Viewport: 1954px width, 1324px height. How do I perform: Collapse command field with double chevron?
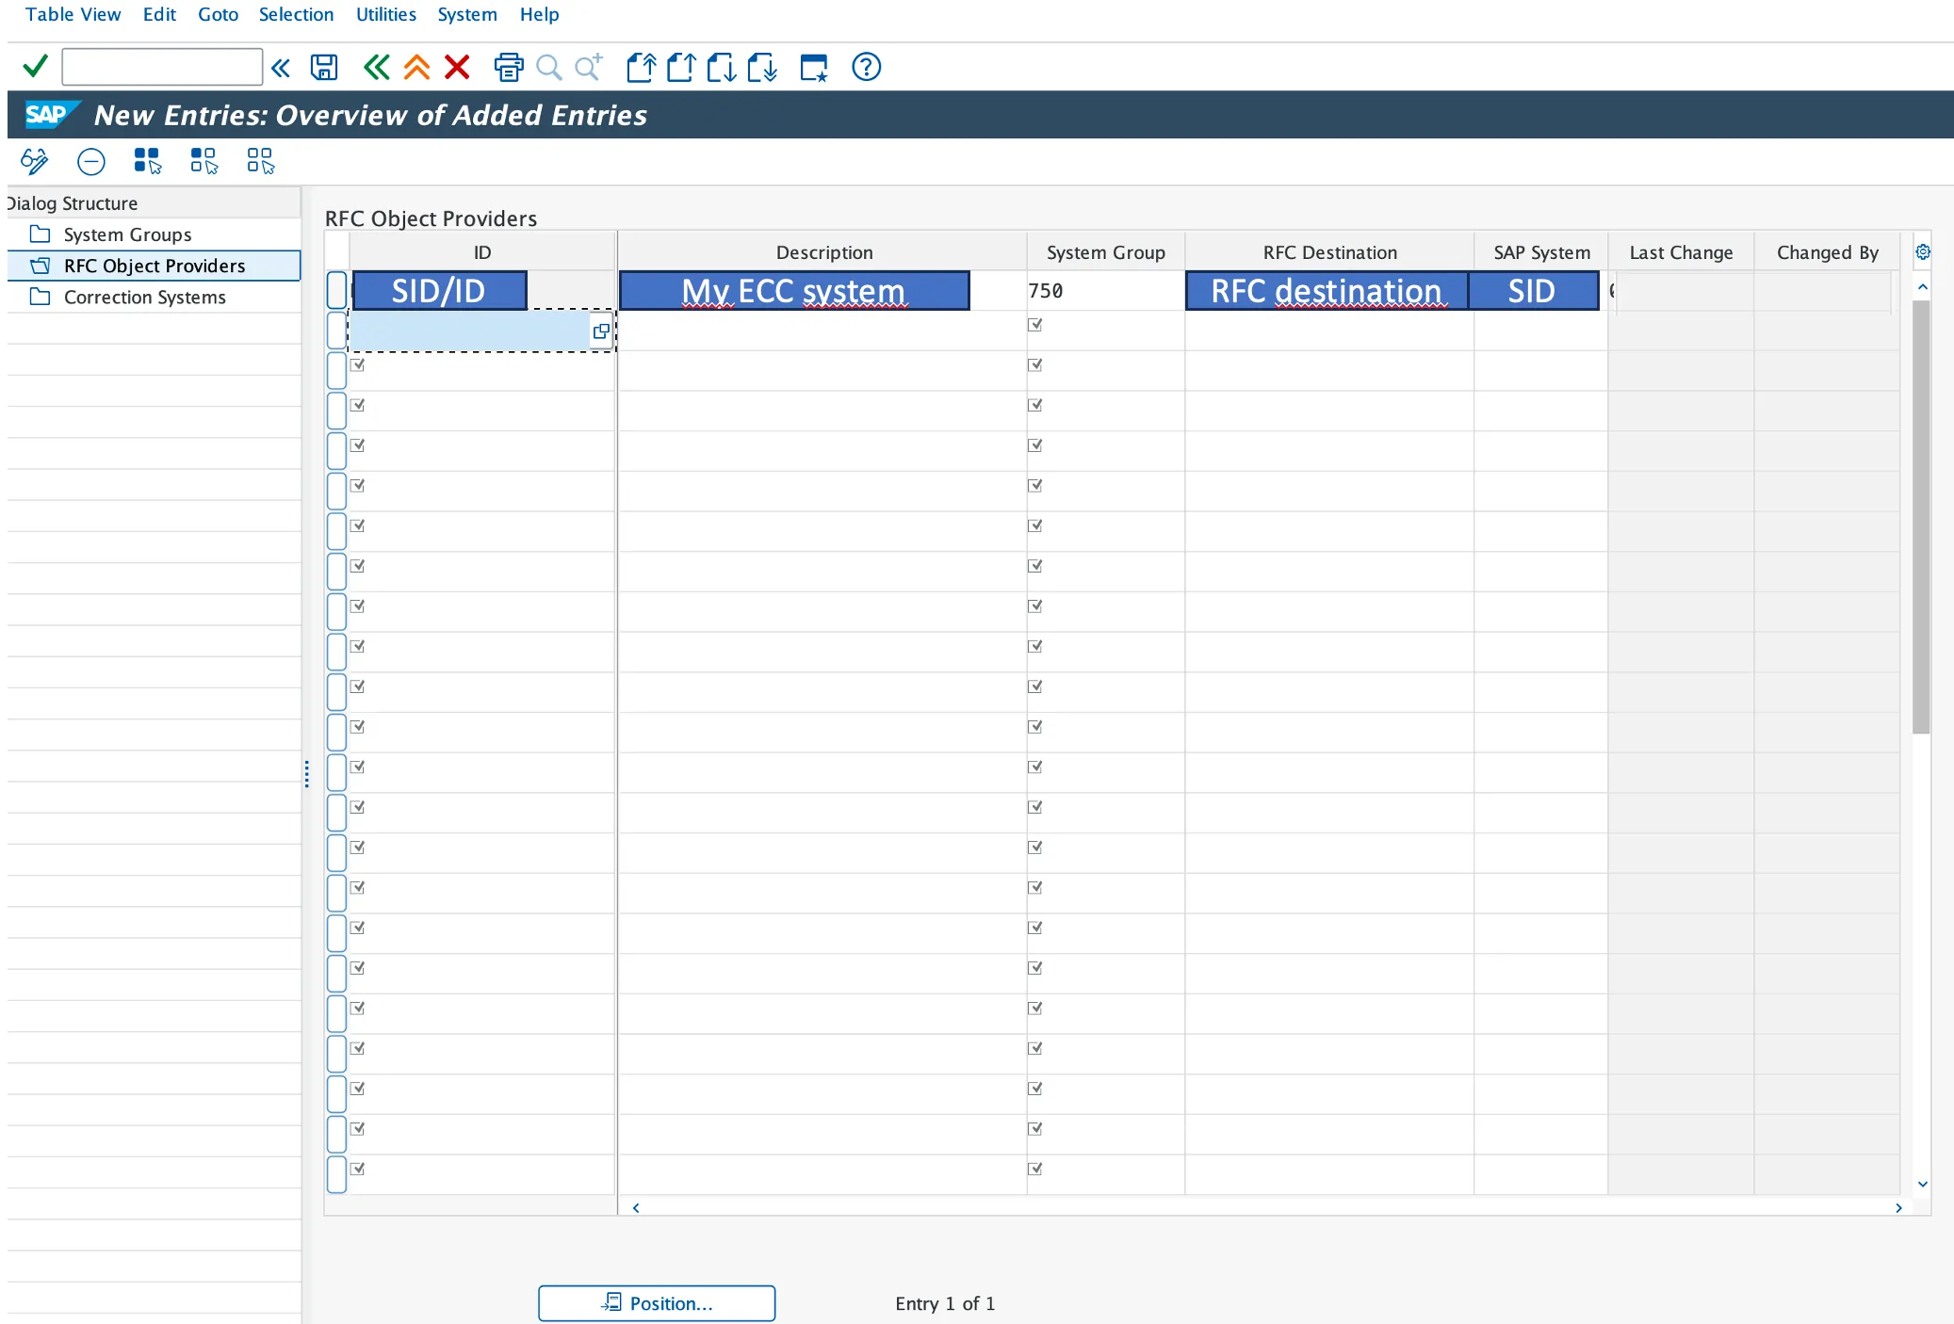[x=281, y=67]
